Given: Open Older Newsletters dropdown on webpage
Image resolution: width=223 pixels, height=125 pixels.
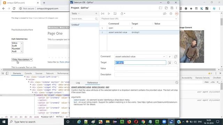Looking at the screenshot, I should 22,60.
